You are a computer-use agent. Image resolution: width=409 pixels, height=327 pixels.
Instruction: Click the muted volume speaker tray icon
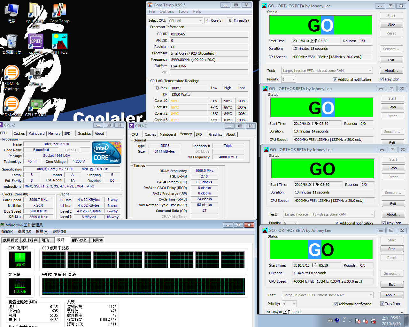coord(365,321)
